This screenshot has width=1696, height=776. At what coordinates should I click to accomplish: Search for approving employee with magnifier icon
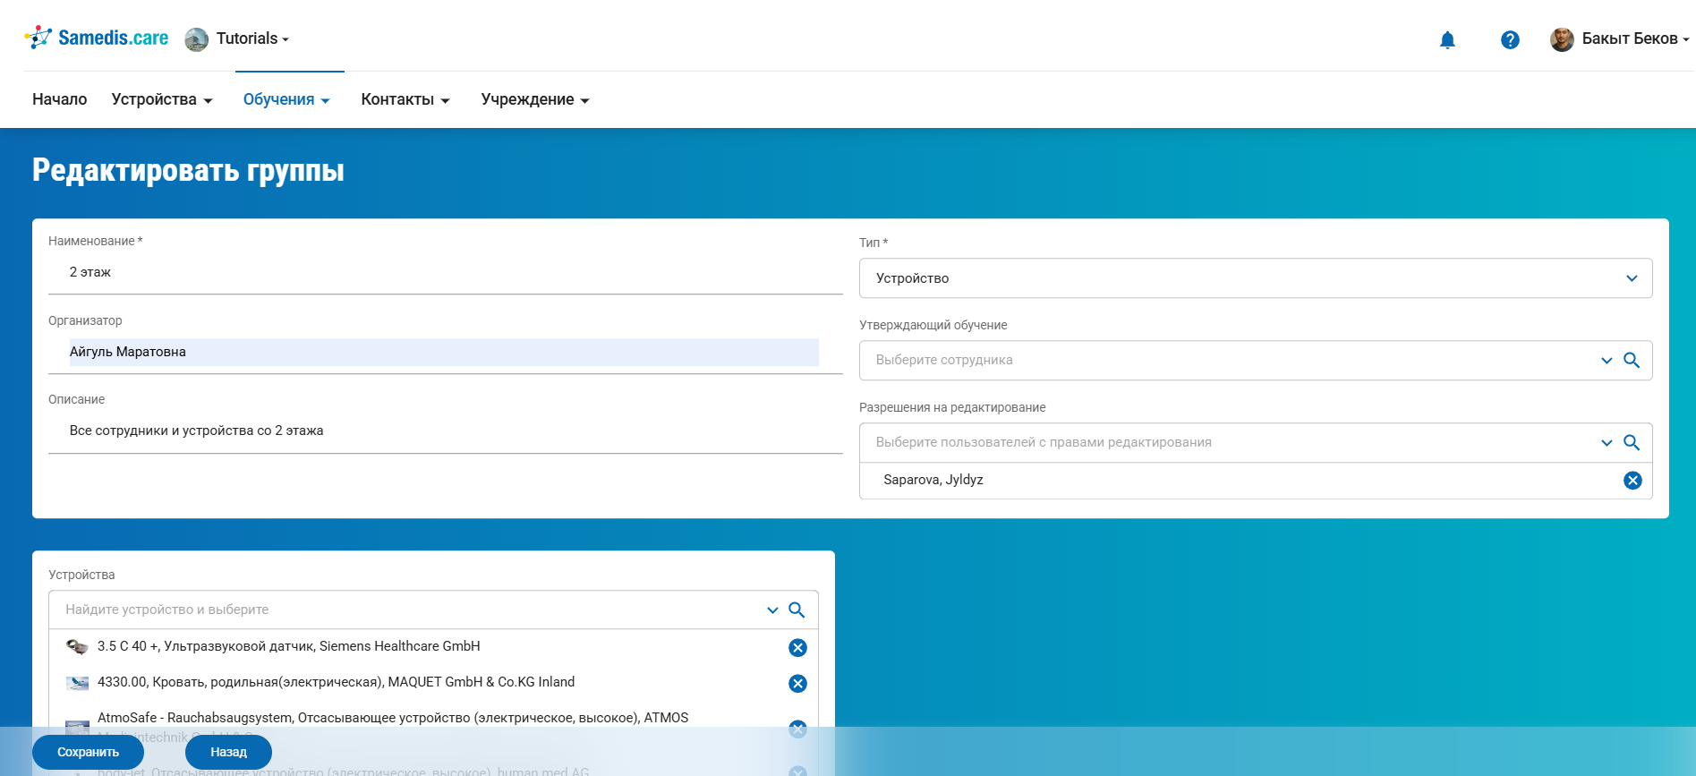click(1632, 360)
